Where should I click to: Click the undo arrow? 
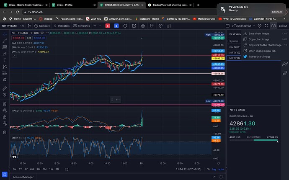[x=95, y=26]
